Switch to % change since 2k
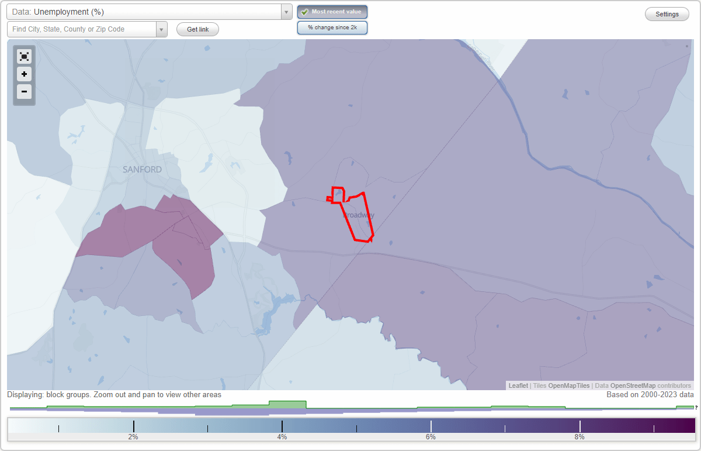Image resolution: width=701 pixels, height=451 pixels. point(332,27)
